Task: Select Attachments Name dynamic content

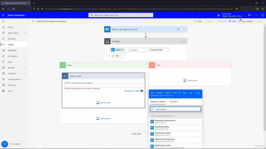Action: 175,128
